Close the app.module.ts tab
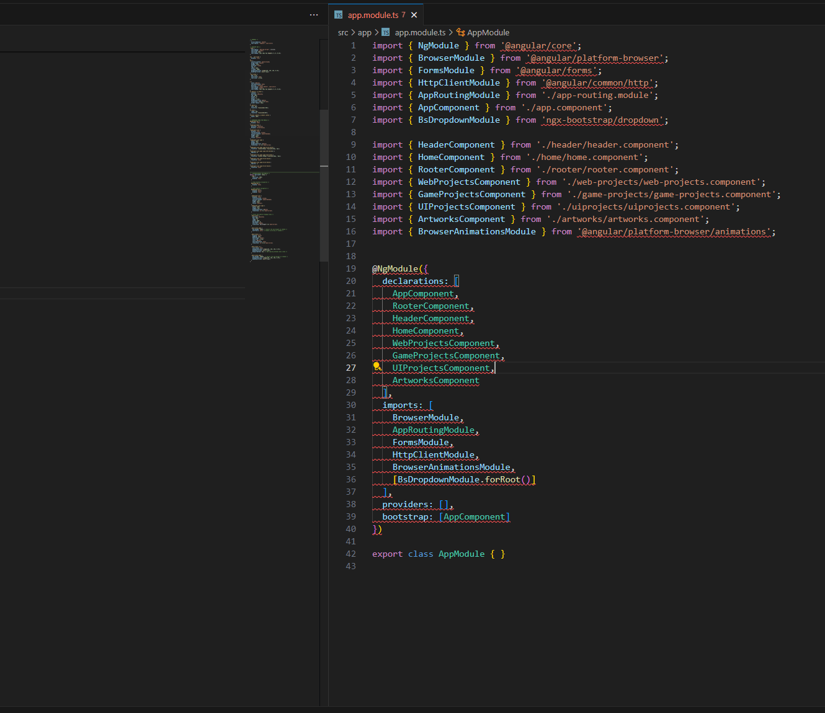Image resolution: width=825 pixels, height=713 pixels. (x=414, y=15)
